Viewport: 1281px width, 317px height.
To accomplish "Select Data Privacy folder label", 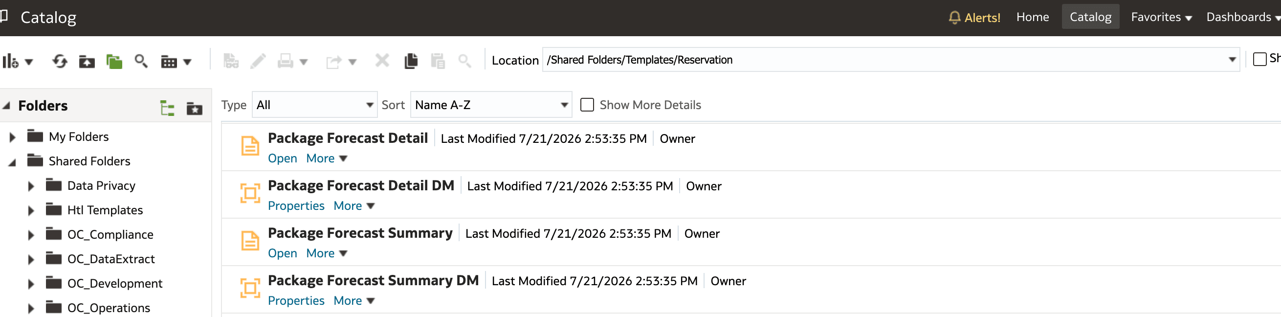I will coord(101,185).
